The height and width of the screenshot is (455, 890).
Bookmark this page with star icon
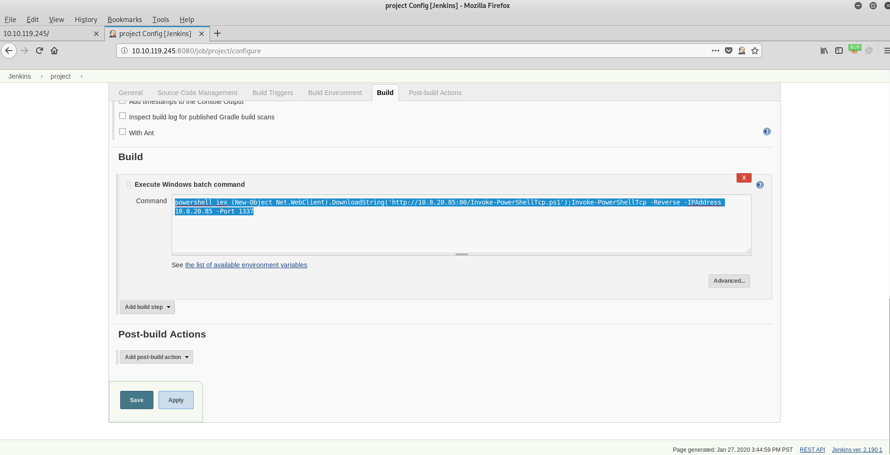755,51
